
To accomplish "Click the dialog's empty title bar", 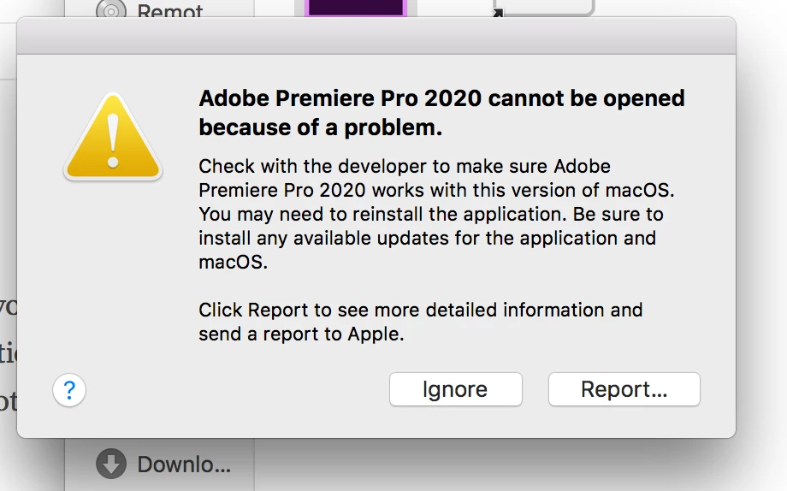I will [376, 36].
